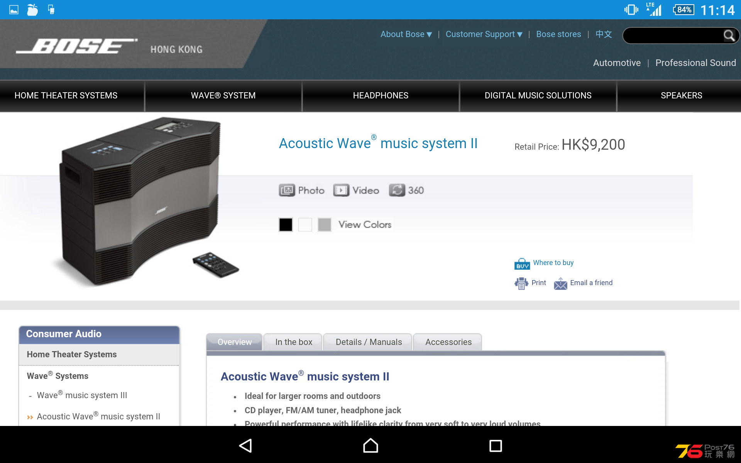Viewport: 741px width, 463px height.
Task: Select Acoustic Wave music system II in sidebar
Action: click(98, 417)
